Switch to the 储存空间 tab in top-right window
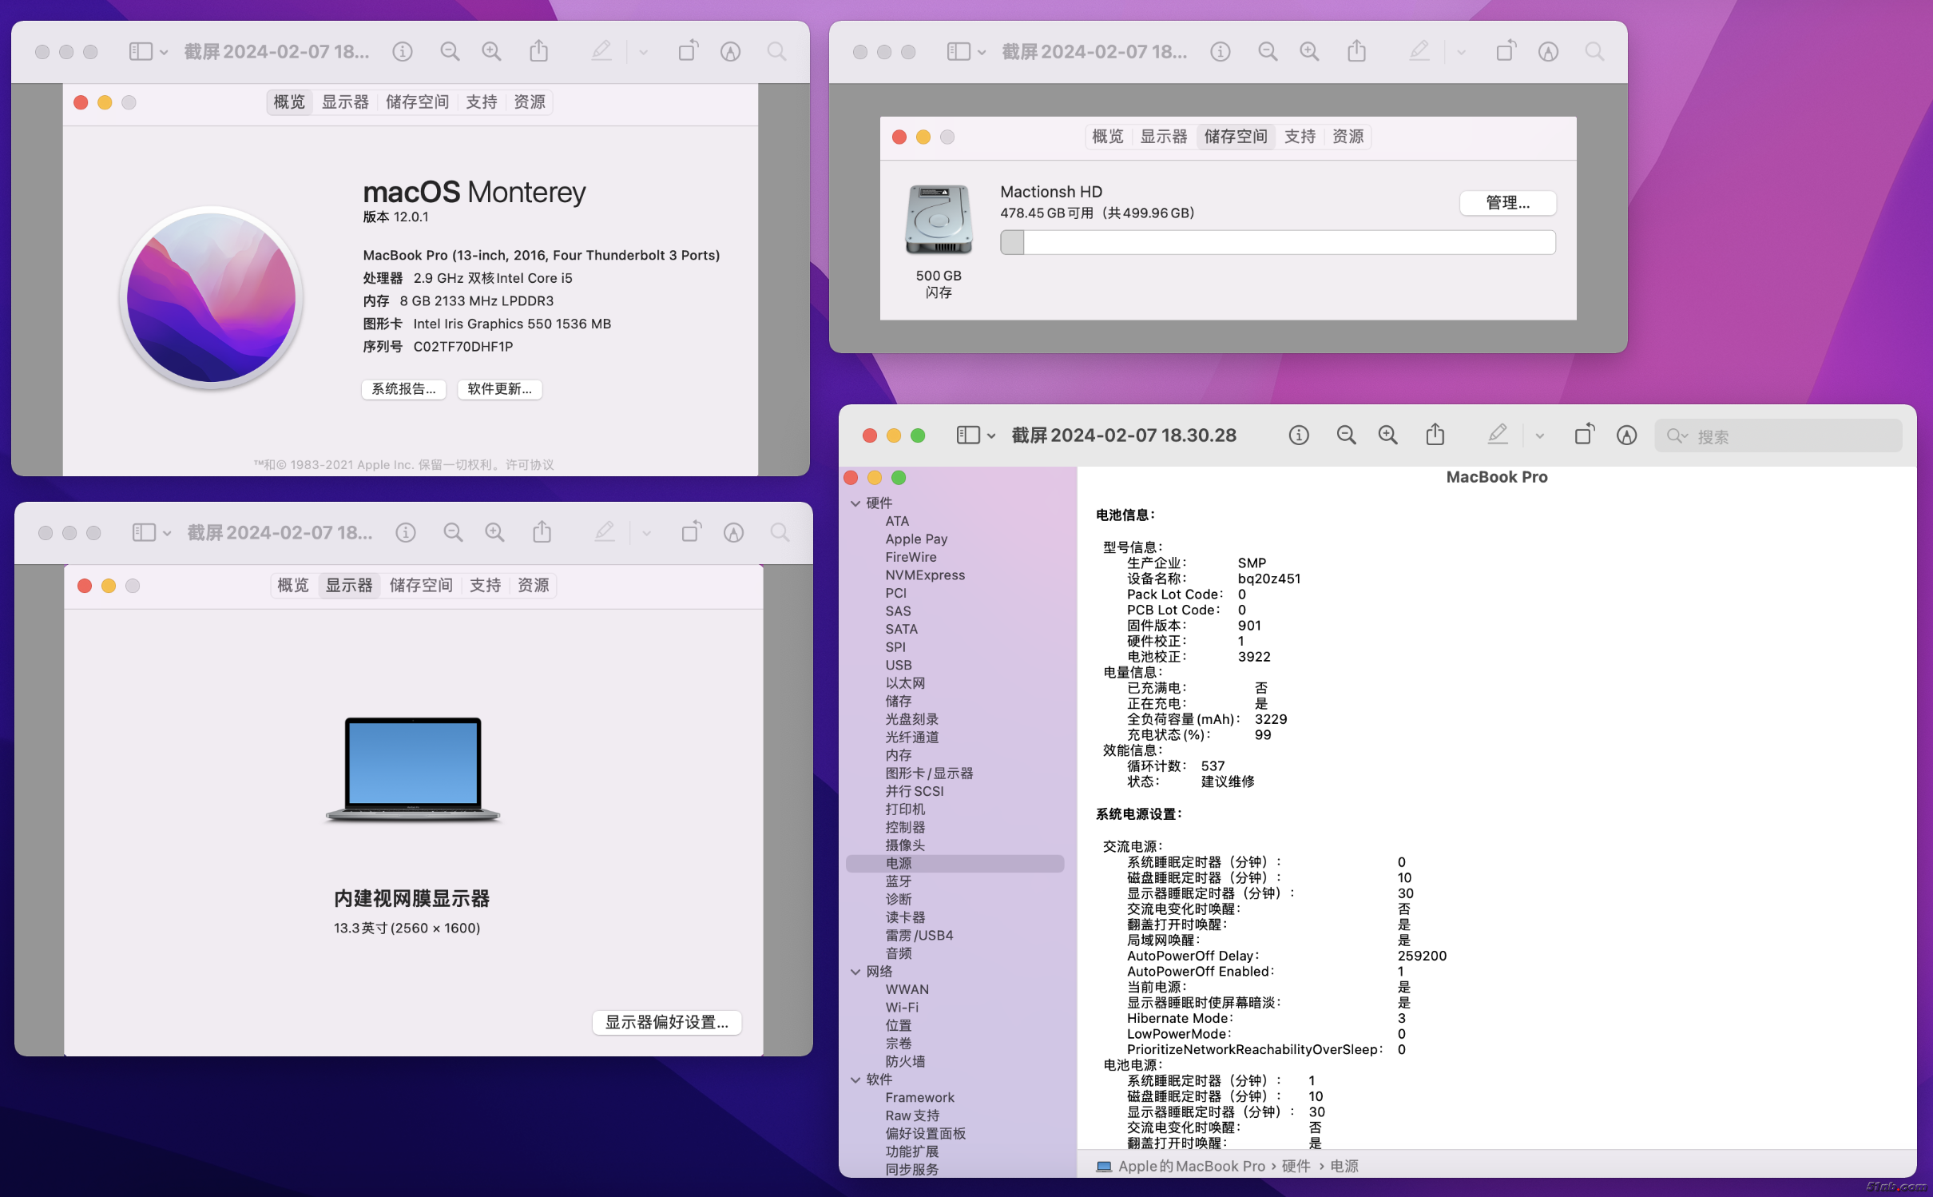1933x1197 pixels. point(1236,136)
